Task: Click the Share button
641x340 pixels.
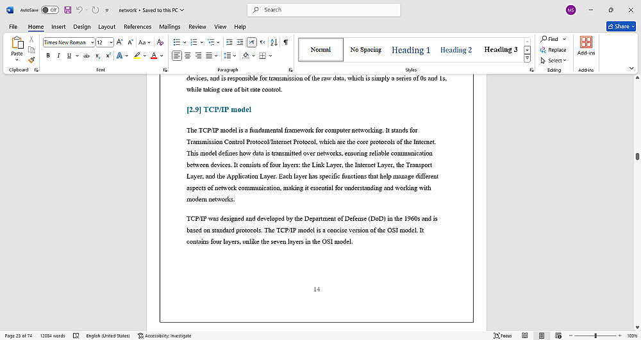Action: pyautogui.click(x=621, y=26)
